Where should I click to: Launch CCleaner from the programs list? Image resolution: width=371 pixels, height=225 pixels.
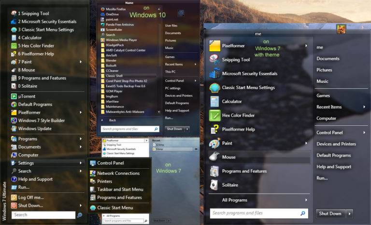pos(113,70)
